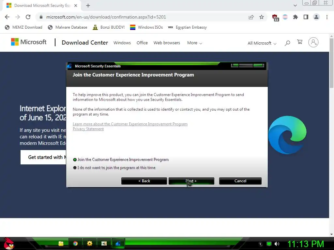
Task: Reload the current page
Action: pyautogui.click(x=28, y=17)
